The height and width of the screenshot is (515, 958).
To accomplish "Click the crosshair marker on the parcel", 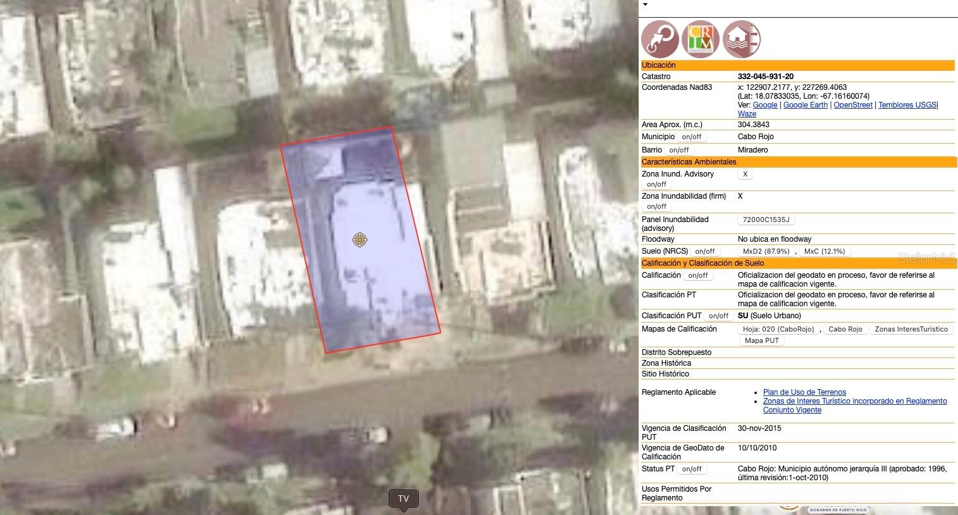I will [360, 240].
